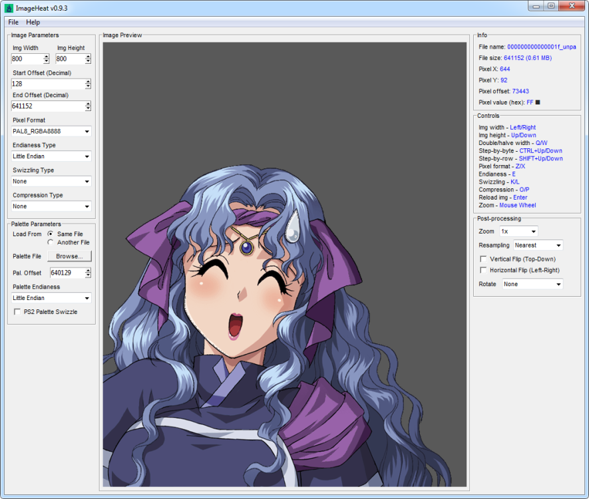Click the Start Offset input field
This screenshot has height=499, width=589.
47,84
